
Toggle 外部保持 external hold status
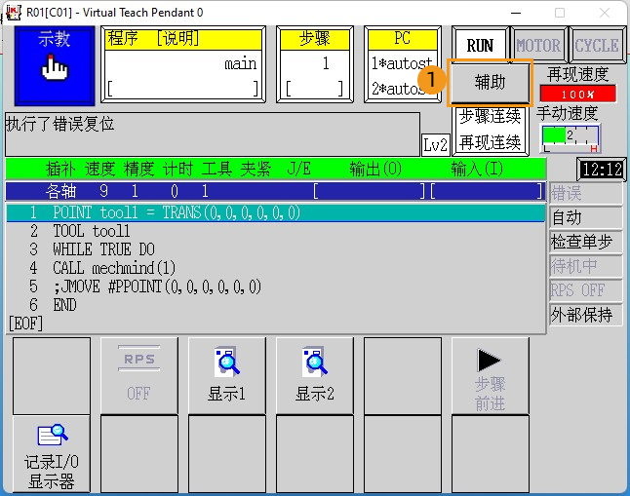click(x=585, y=315)
